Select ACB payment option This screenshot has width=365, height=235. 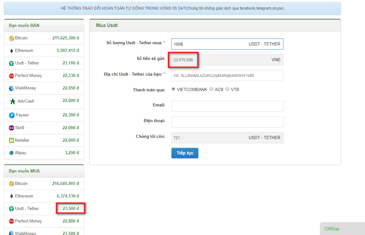211,89
